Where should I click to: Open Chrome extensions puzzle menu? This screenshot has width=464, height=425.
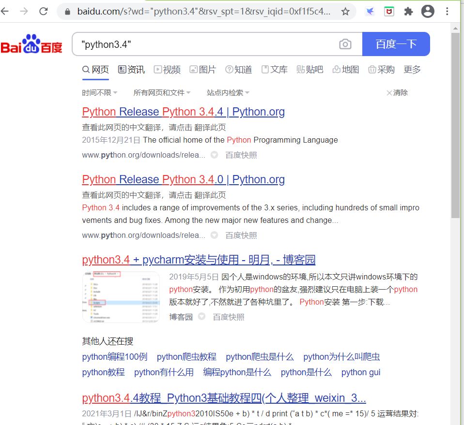coord(408,12)
